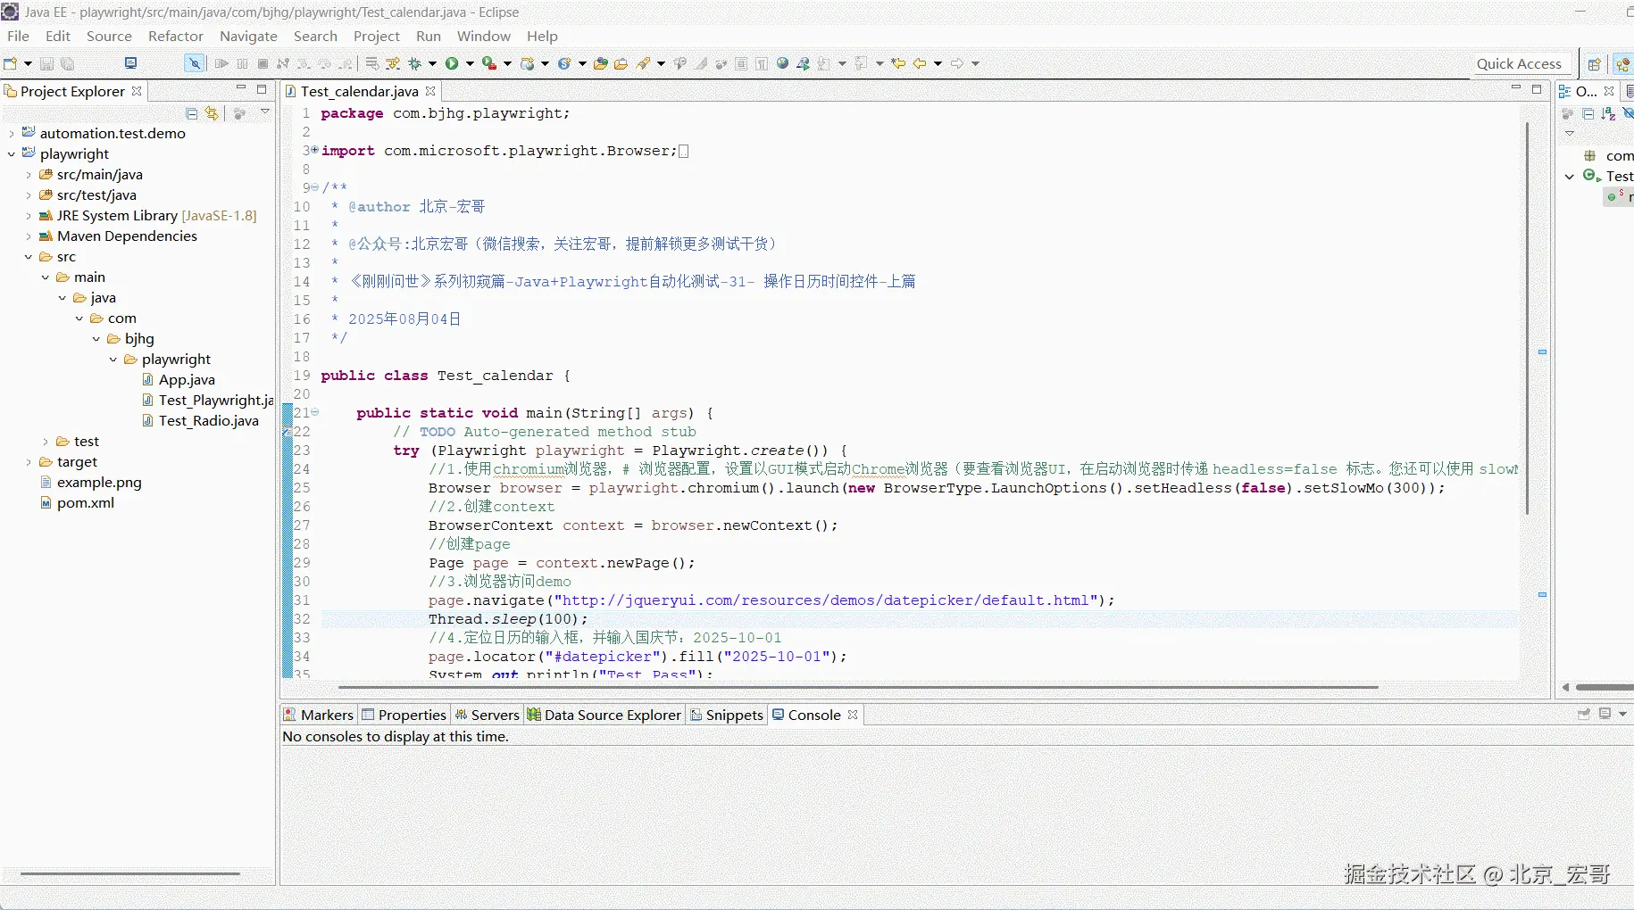This screenshot has height=910, width=1634.
Task: Open the Search icon dropdown arrow
Action: pyautogui.click(x=661, y=63)
